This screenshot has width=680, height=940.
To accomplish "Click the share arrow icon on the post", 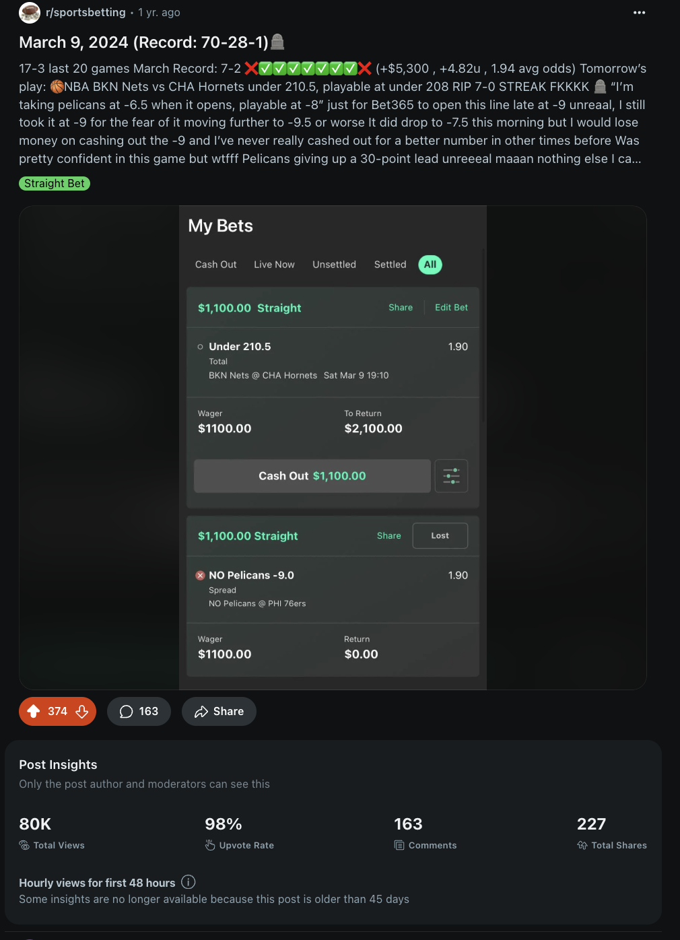I will (201, 712).
